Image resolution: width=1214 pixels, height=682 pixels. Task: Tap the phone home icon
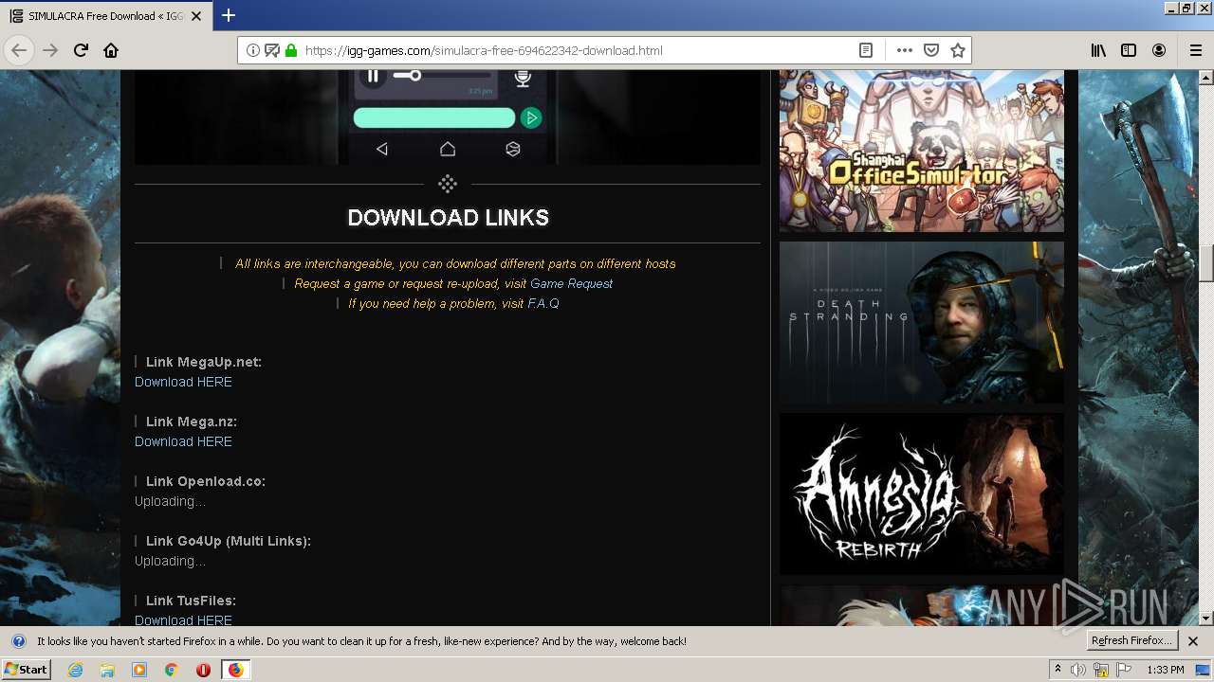448,149
